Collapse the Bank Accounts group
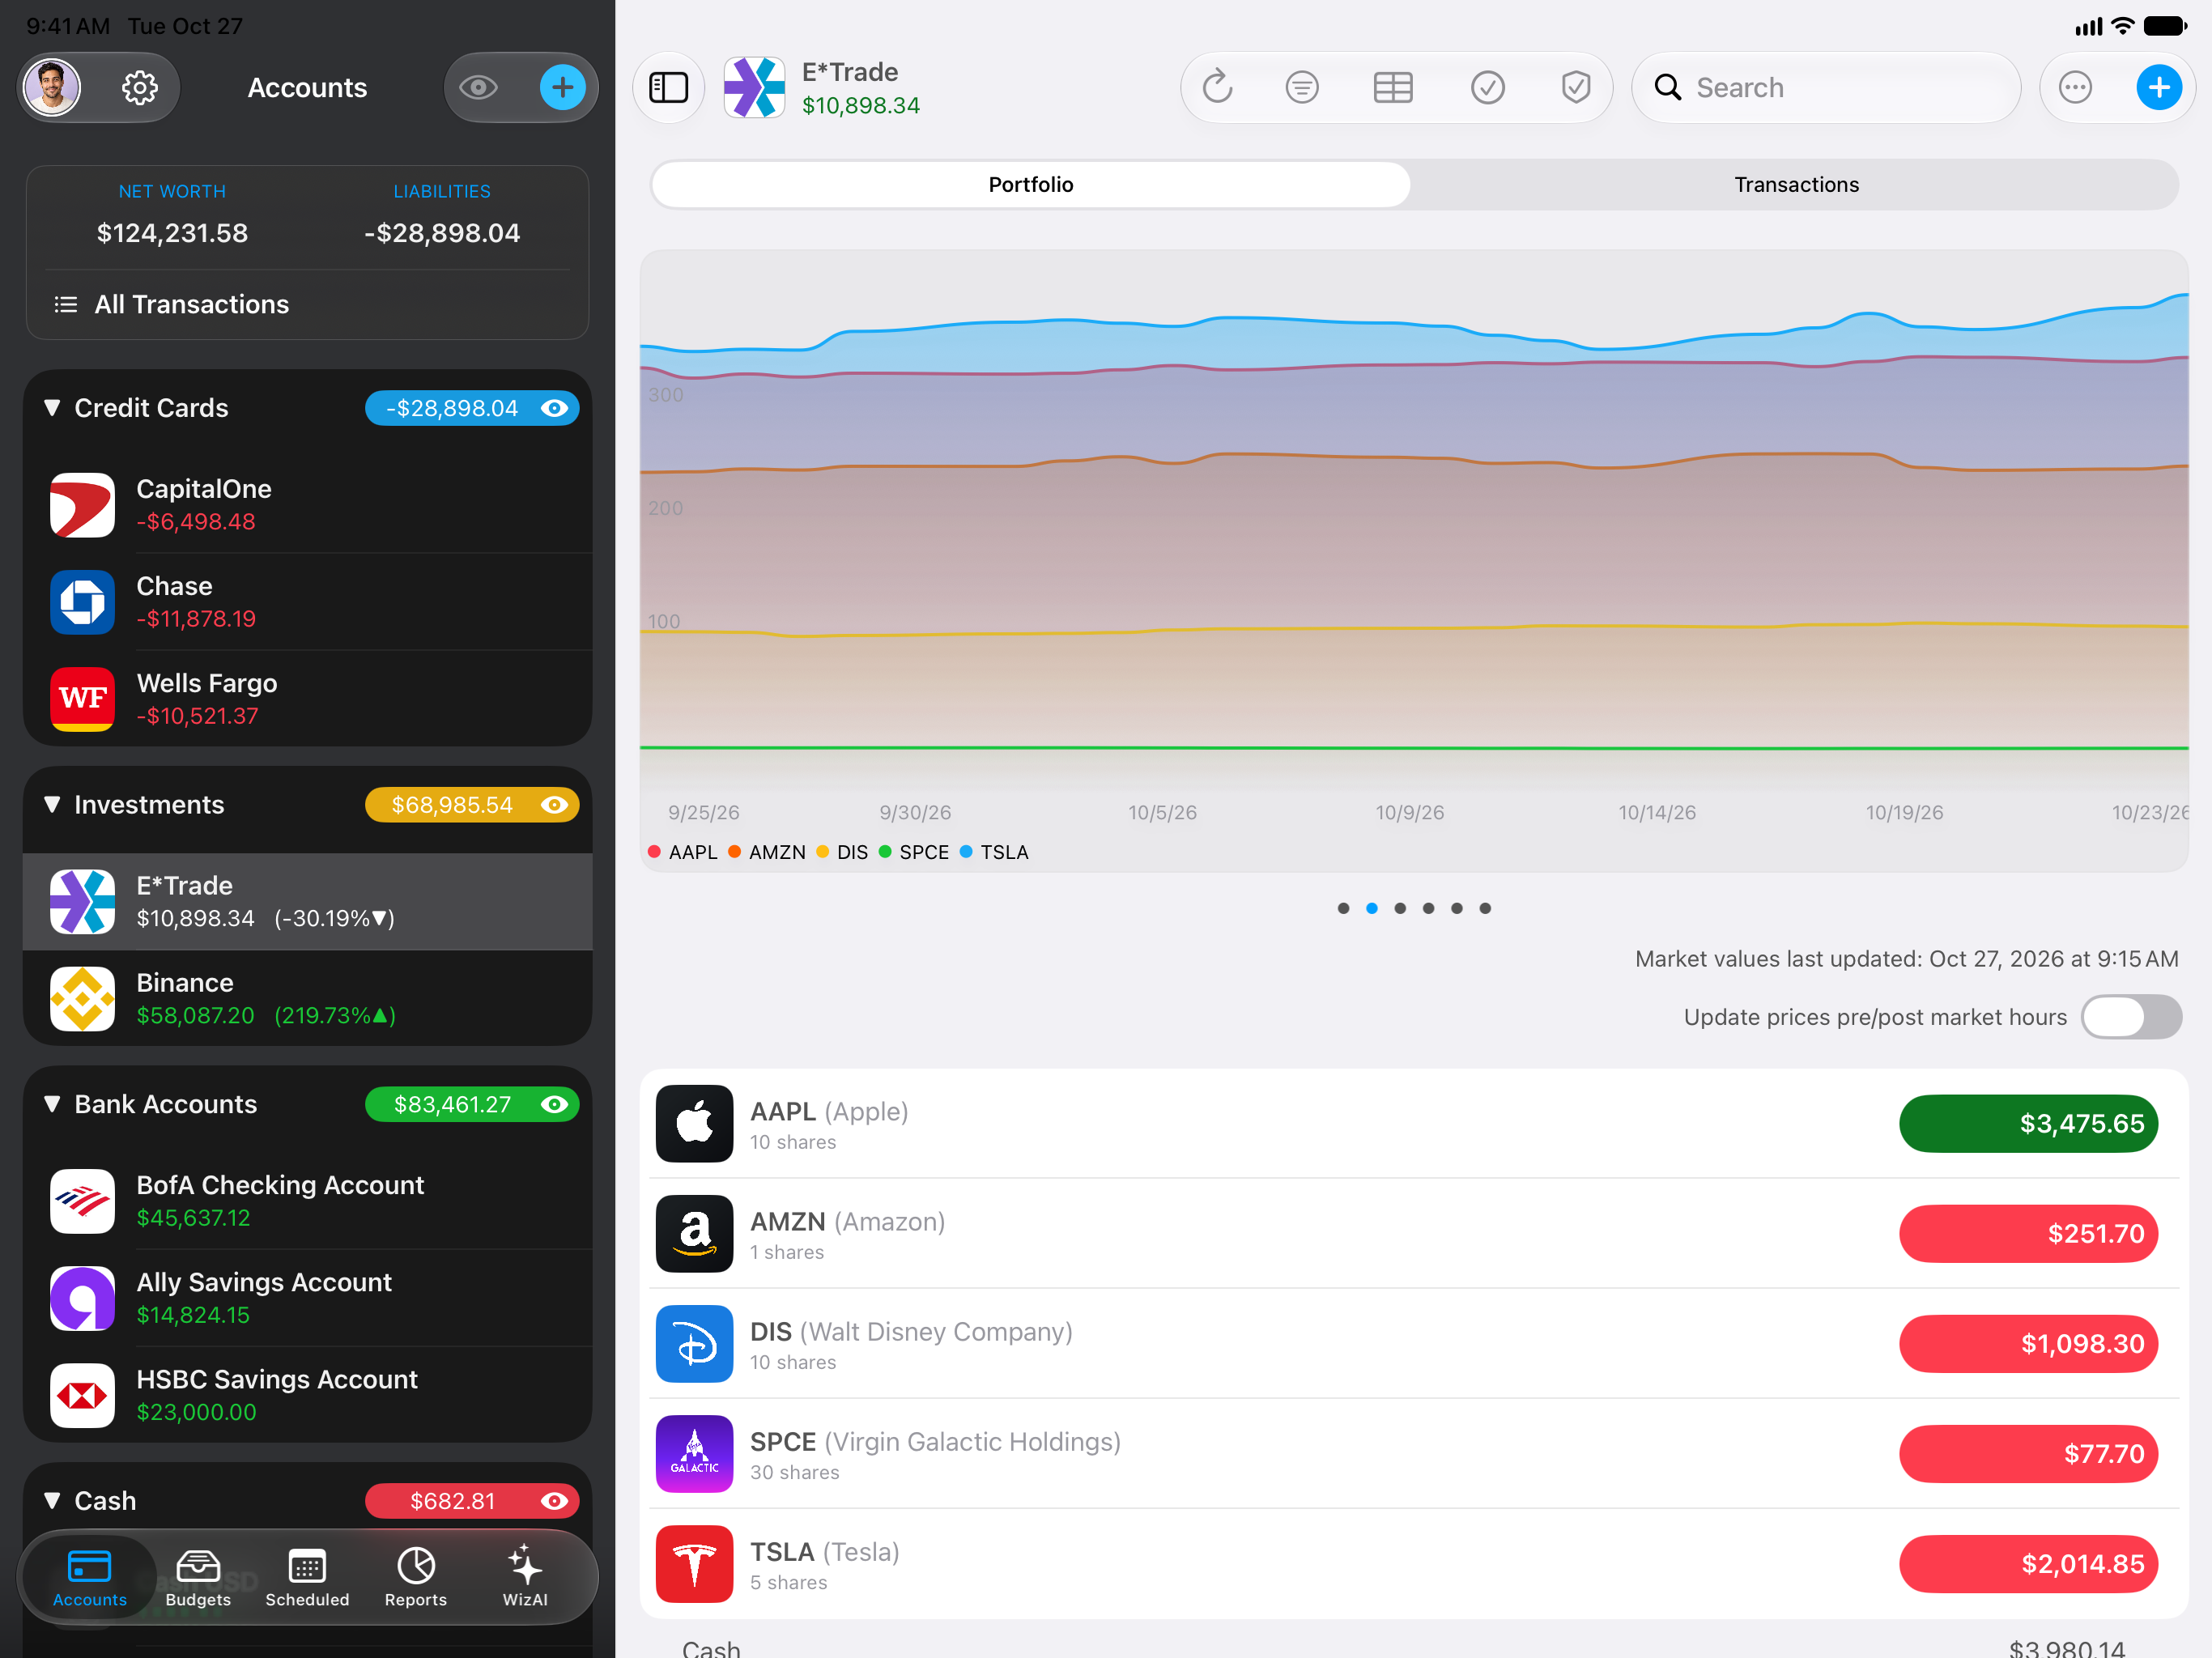Image resolution: width=2212 pixels, height=1658 pixels. click(52, 1104)
